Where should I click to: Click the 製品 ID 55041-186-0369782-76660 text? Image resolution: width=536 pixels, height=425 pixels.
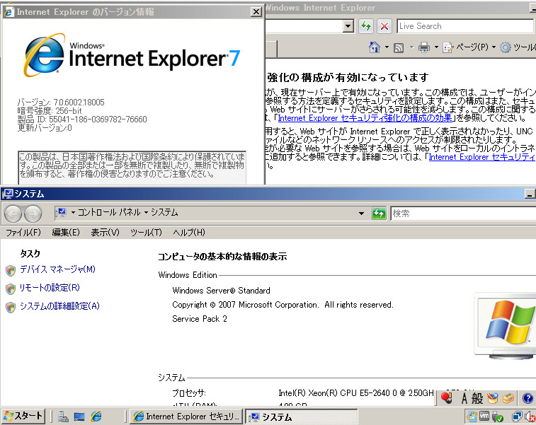click(82, 119)
